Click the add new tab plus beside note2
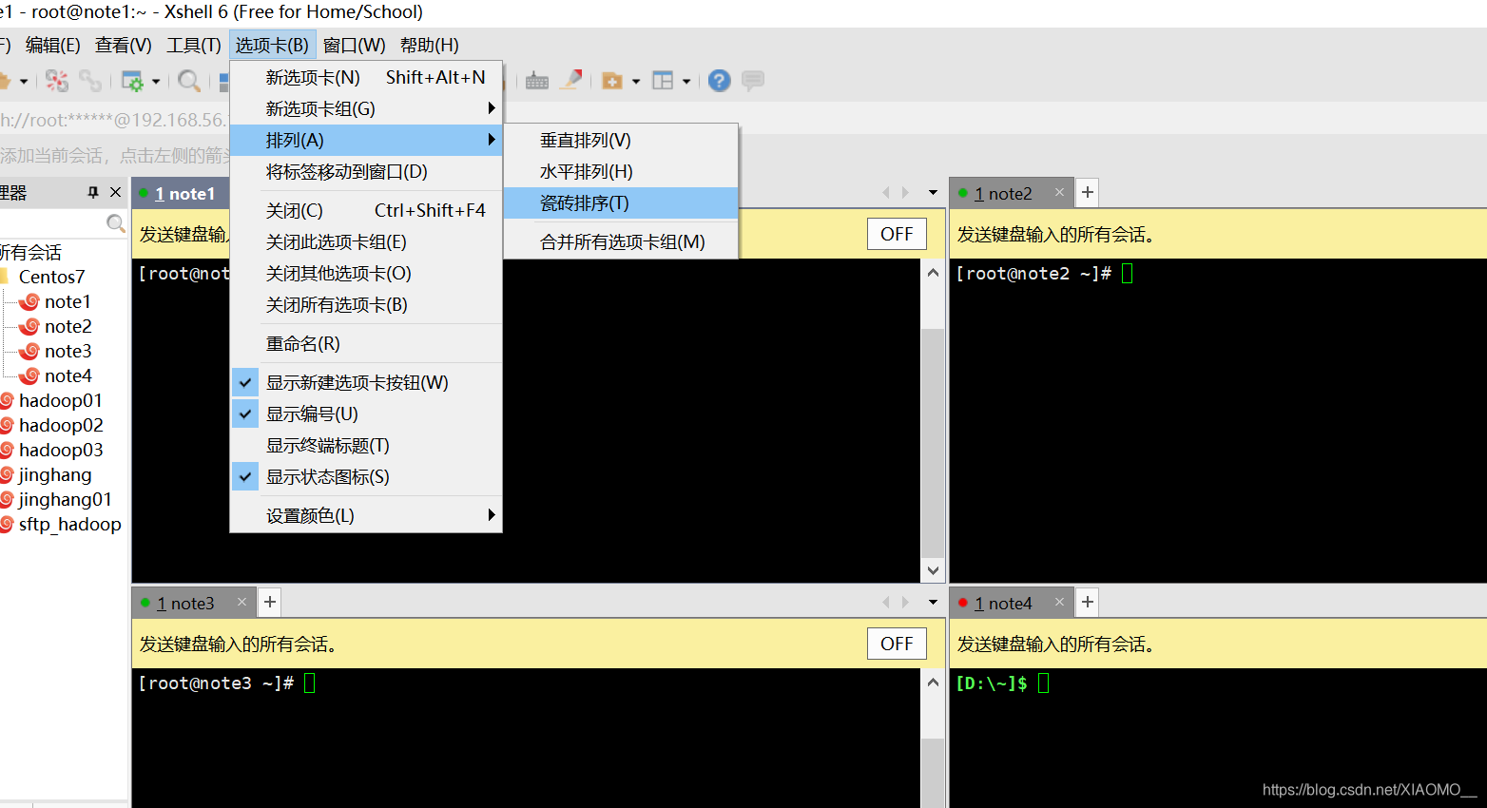 coord(1088,192)
